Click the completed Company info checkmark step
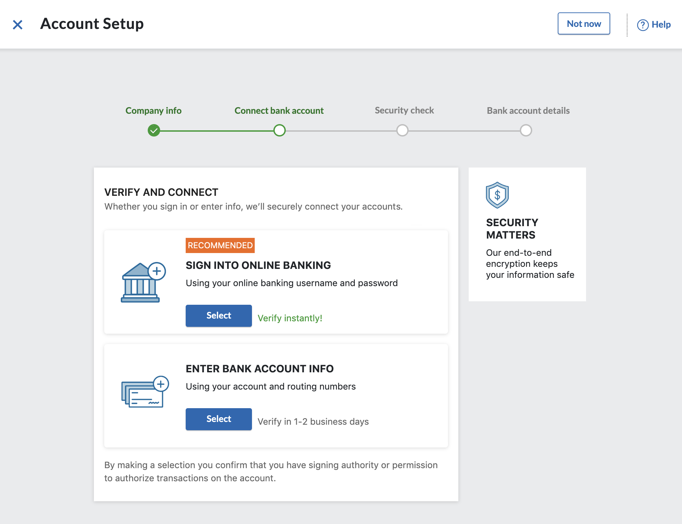 pos(154,131)
